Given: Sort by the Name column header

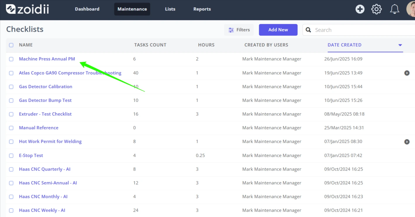Looking at the screenshot, I should pyautogui.click(x=26, y=45).
